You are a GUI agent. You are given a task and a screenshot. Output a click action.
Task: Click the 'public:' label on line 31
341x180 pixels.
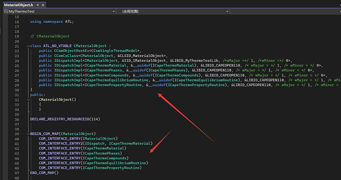pyautogui.click(x=38, y=94)
